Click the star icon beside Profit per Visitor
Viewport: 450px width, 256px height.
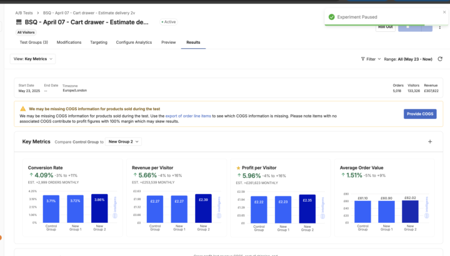coord(238,168)
